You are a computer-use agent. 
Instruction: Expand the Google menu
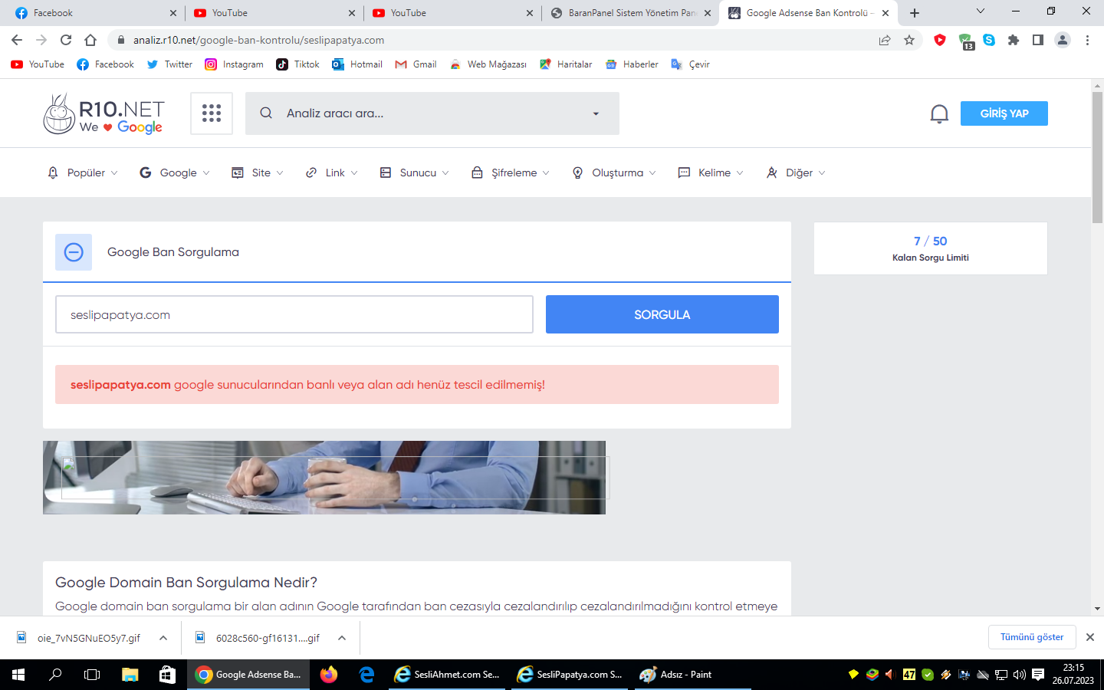pyautogui.click(x=175, y=172)
